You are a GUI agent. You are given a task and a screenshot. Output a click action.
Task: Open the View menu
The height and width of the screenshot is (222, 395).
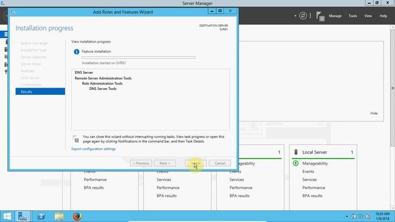[x=368, y=16]
